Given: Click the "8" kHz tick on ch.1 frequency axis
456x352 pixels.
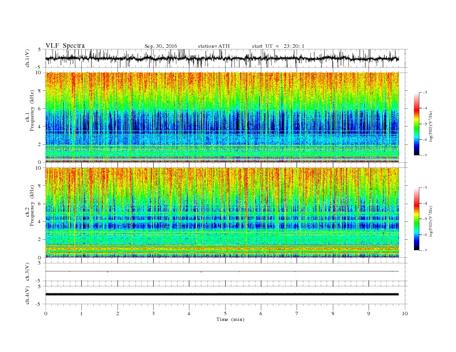Looking at the screenshot, I should click(40, 91).
